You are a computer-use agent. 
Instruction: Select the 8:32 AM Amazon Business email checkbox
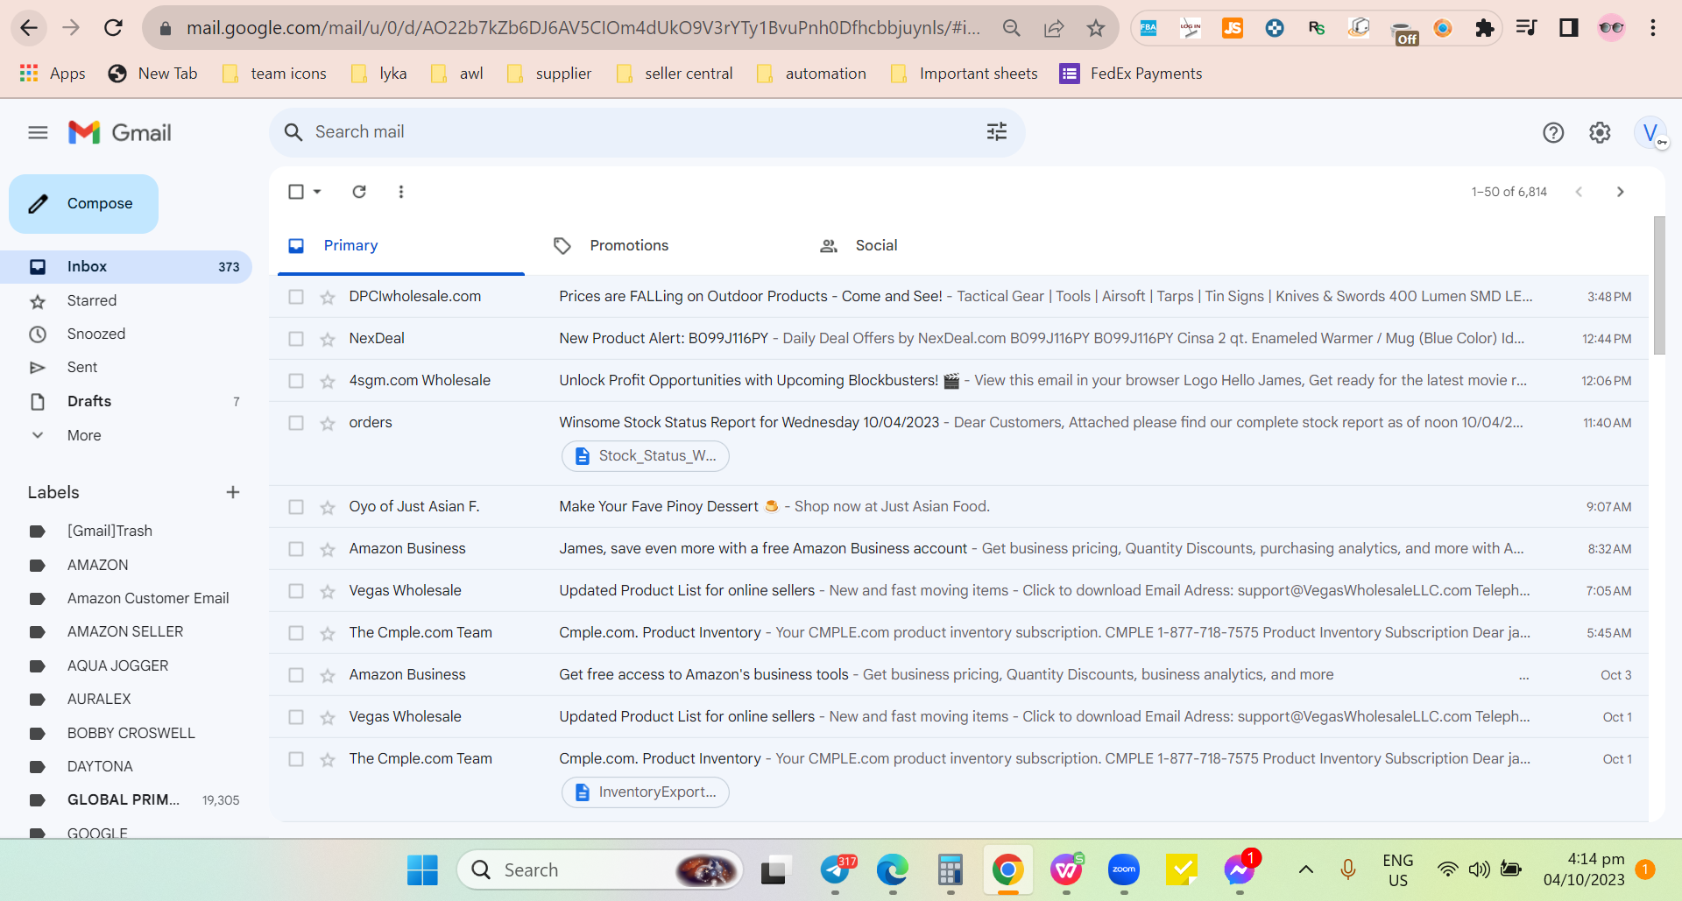[x=296, y=549]
